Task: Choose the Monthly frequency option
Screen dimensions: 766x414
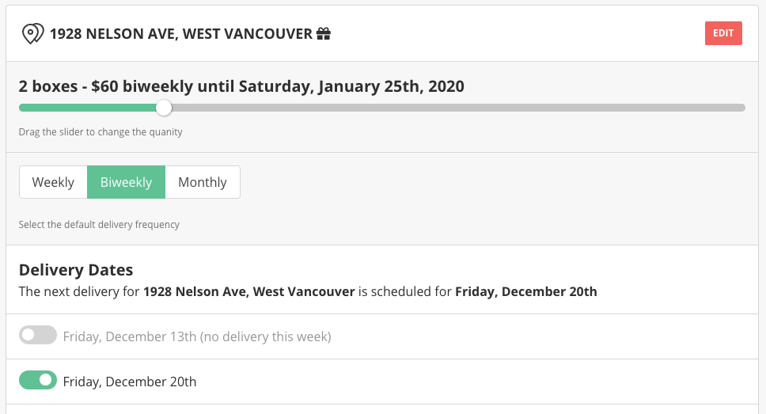Action: [203, 182]
